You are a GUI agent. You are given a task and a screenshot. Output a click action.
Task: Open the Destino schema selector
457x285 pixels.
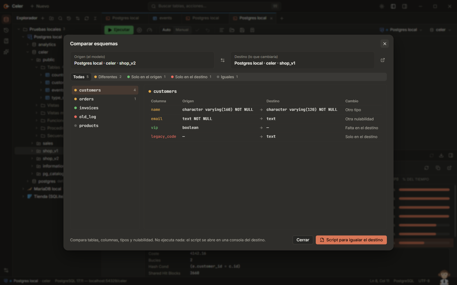[302, 60]
